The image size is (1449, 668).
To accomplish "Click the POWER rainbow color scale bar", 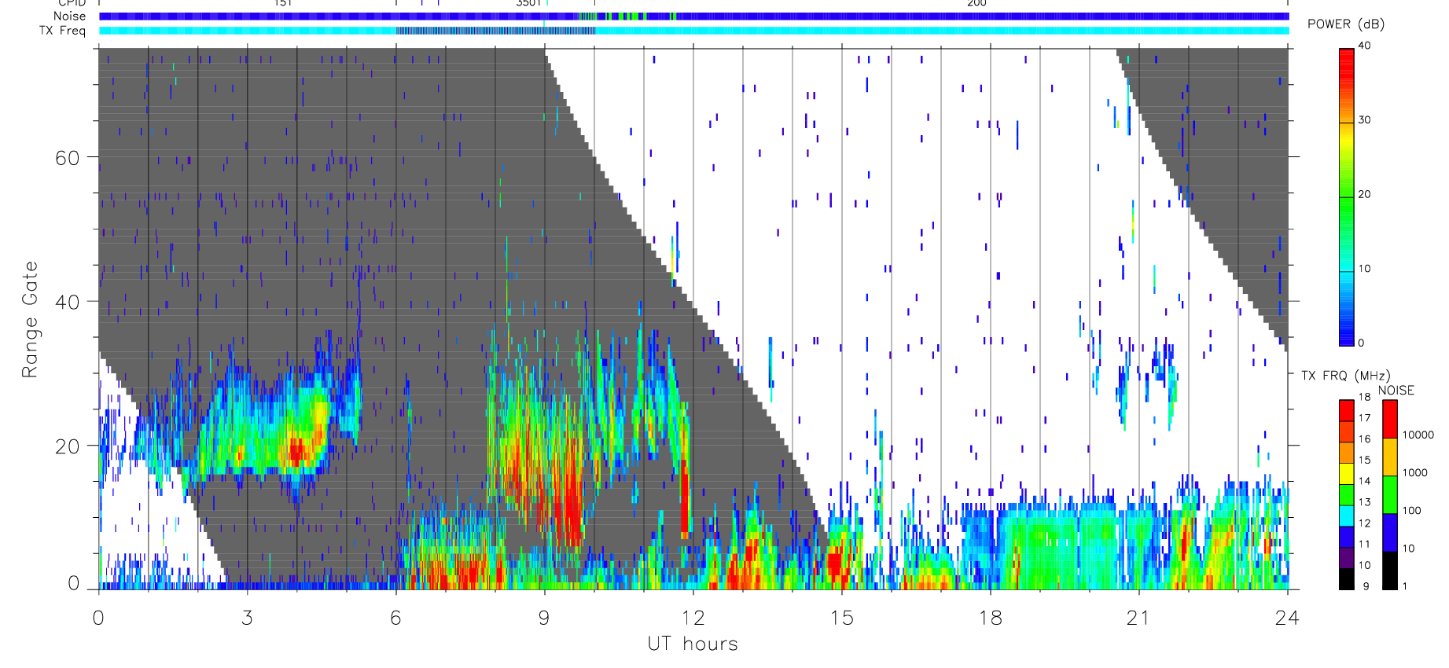I will [1347, 197].
